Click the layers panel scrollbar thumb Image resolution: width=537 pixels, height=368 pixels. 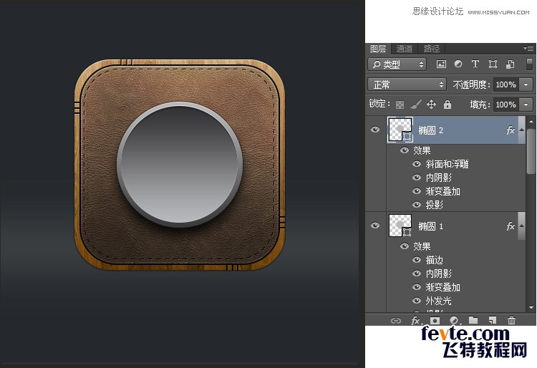coord(531,150)
